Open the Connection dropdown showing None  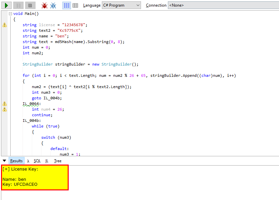pyautogui.click(x=223, y=5)
